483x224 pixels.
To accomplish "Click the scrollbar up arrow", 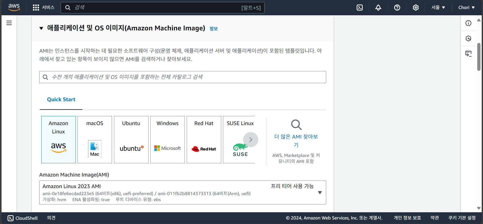I will pos(479,20).
